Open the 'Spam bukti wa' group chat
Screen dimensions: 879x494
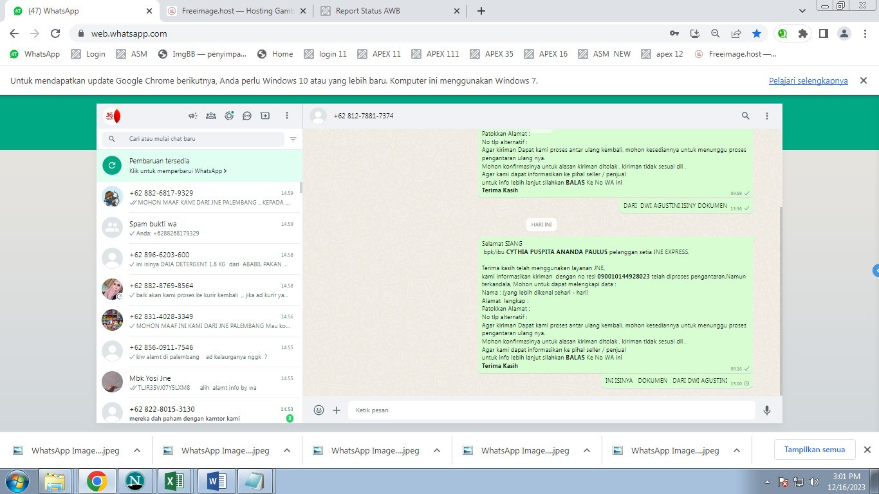coord(199,228)
